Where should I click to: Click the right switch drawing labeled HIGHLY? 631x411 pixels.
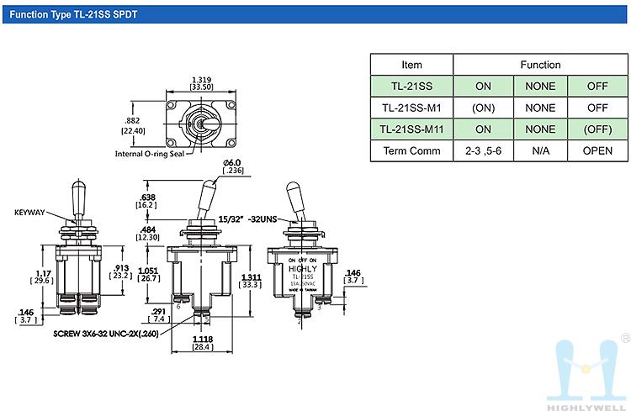[301, 269]
